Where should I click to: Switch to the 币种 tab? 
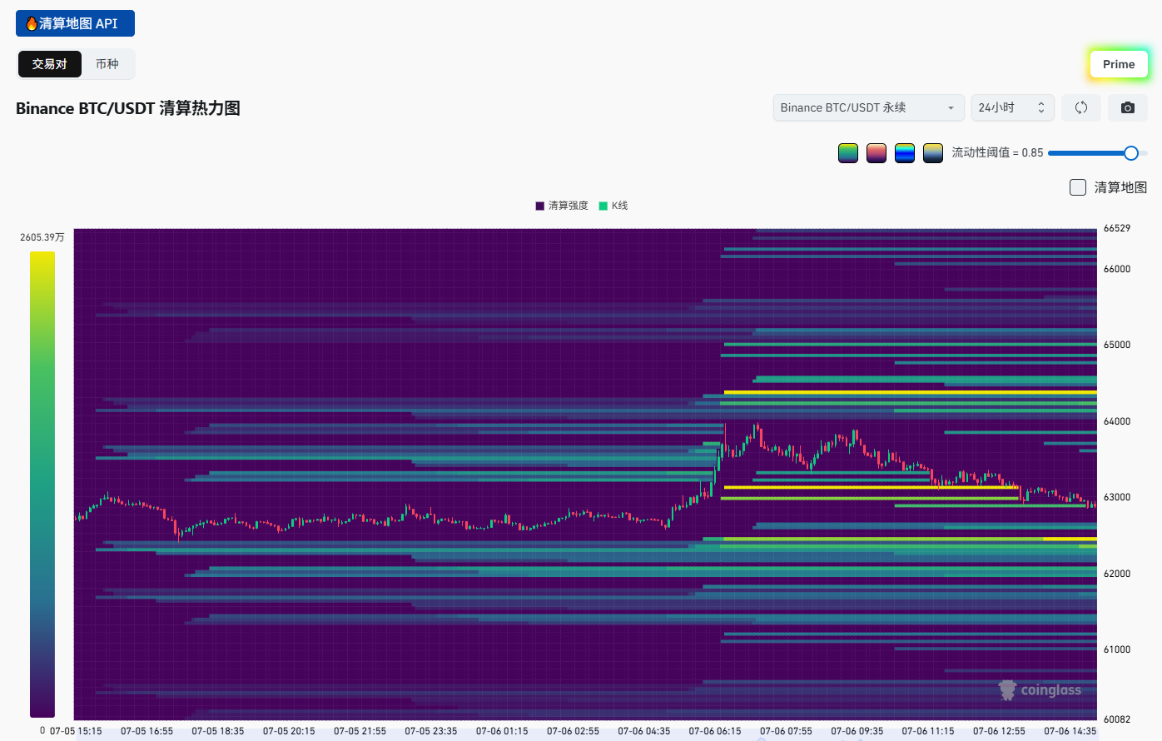[x=107, y=64]
